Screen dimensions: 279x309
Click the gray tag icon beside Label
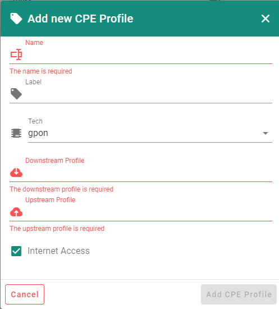point(16,94)
